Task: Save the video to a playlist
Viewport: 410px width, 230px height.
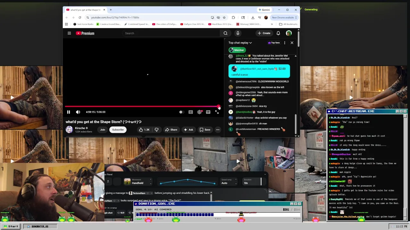Action: pos(205,130)
